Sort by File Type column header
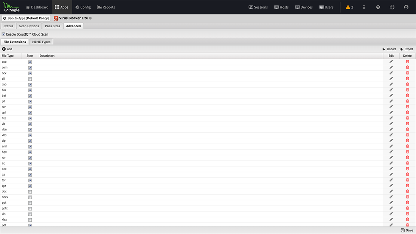The width and height of the screenshot is (416, 234). click(x=11, y=56)
